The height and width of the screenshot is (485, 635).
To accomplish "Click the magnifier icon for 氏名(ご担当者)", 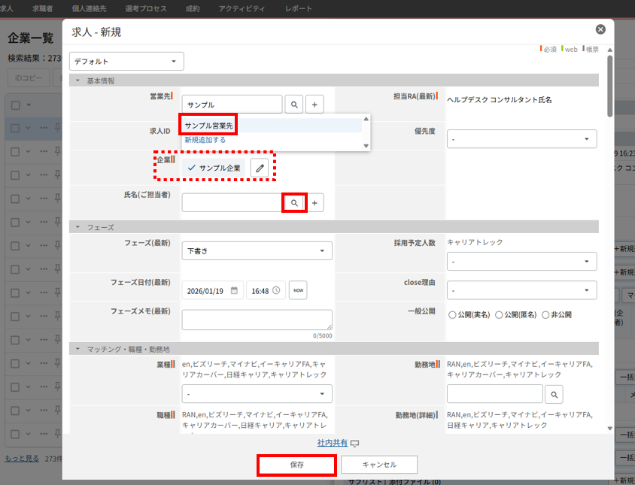I will [x=295, y=202].
